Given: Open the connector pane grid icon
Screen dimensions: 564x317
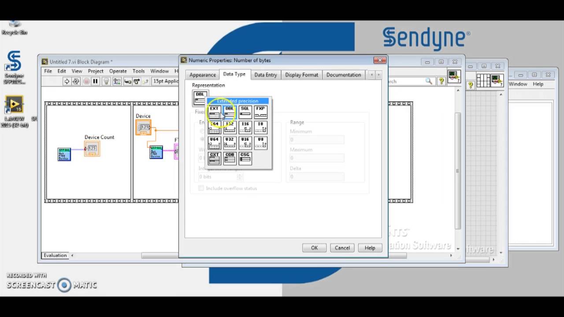Looking at the screenshot, I should 483,81.
